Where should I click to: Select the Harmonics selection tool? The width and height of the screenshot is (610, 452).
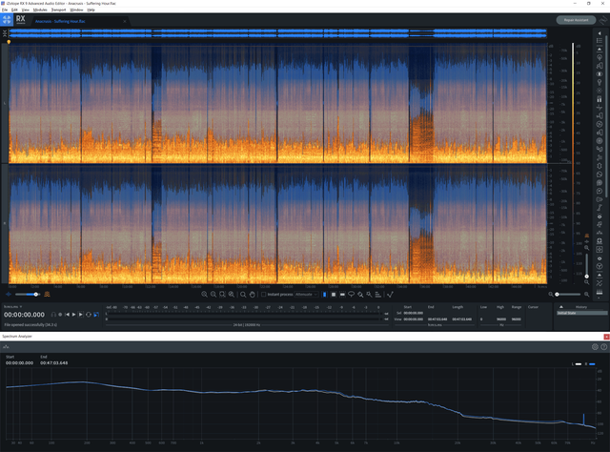[377, 295]
